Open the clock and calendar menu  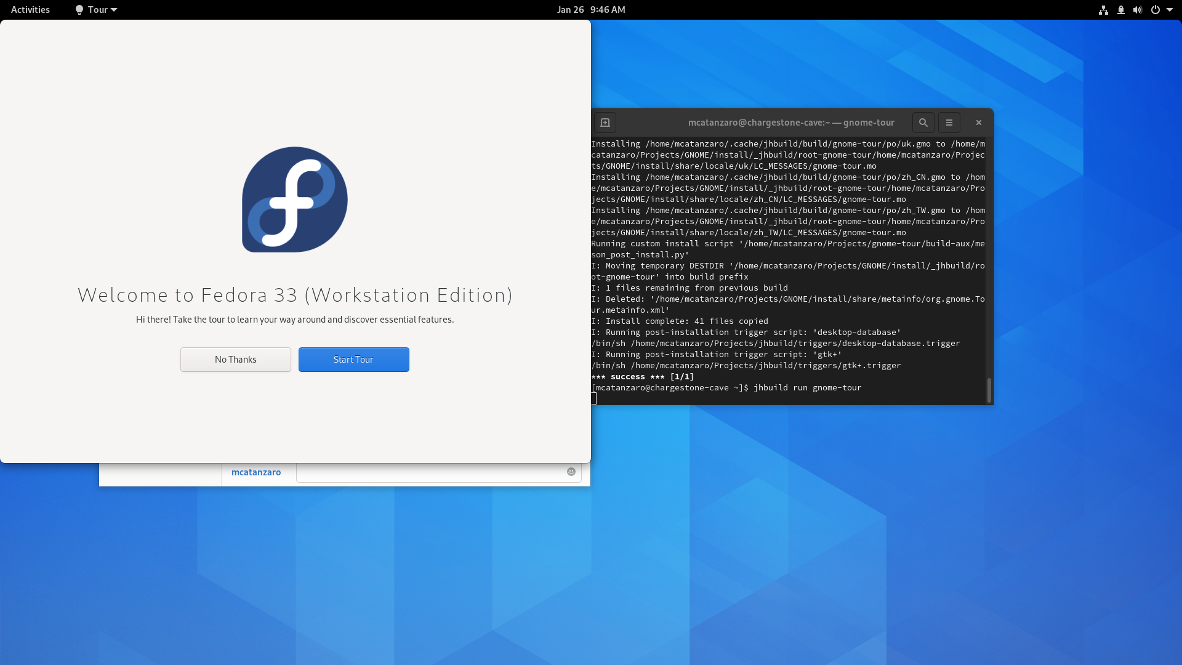(591, 10)
